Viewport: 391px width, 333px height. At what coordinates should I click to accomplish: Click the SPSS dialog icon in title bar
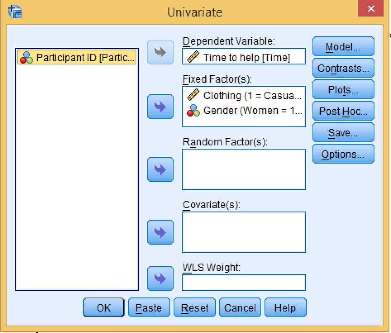pyautogui.click(x=15, y=12)
